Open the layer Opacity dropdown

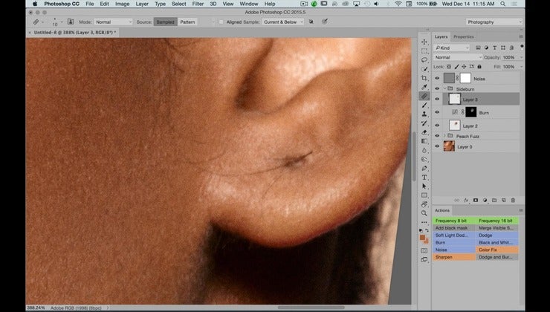click(x=521, y=57)
